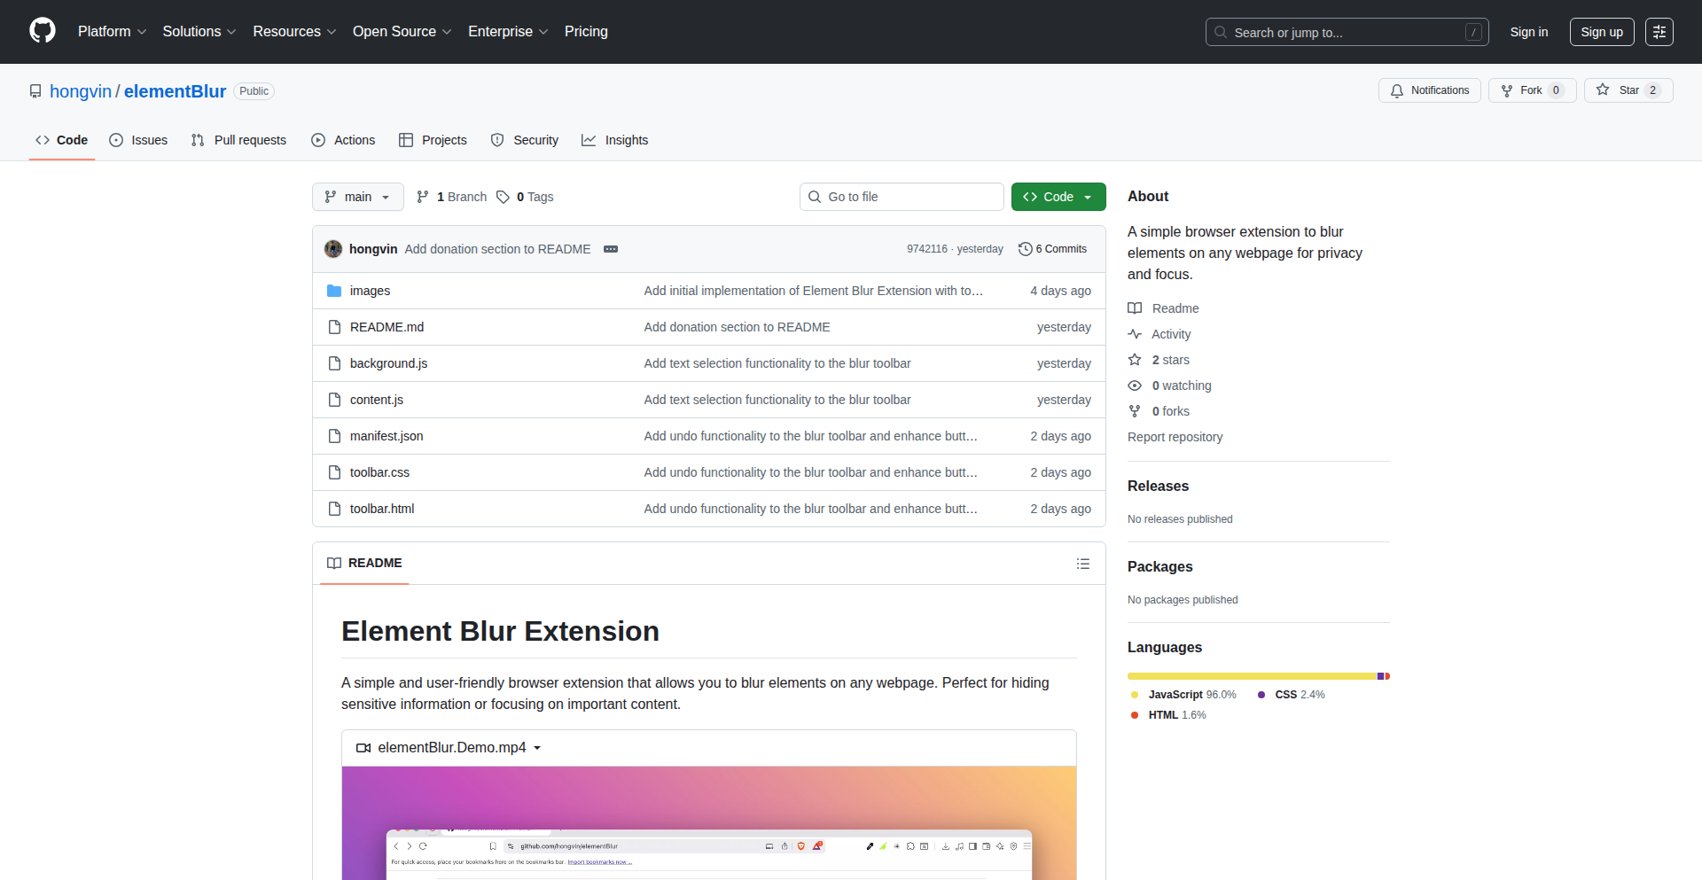Screen dimensions: 1702x880
Task: Click the file icon beside manifest.json
Action: 334,436
